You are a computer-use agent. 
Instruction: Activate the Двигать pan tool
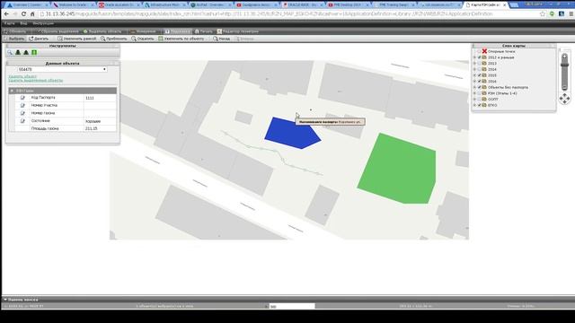tap(39, 39)
